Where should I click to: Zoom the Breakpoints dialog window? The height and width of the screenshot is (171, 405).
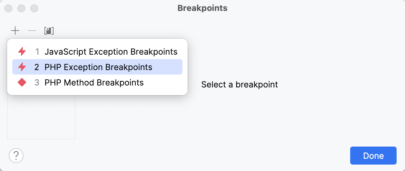click(x=34, y=8)
